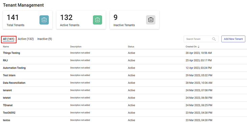Click the blue Total Tenants briefcase icon
This screenshot has height=123, width=247.
click(44, 20)
